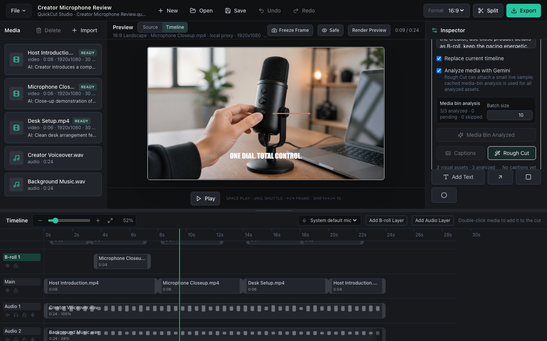Switch preview to Timeline tab
This screenshot has height=341, width=547.
tap(175, 27)
